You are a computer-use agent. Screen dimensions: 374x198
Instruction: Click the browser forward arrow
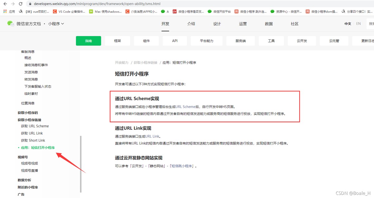(13, 4)
